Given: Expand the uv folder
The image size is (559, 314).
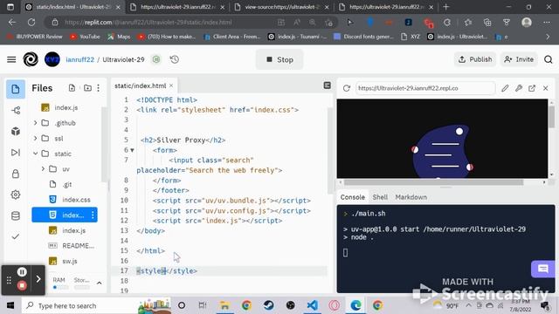Looking at the screenshot, I should click(x=43, y=169).
